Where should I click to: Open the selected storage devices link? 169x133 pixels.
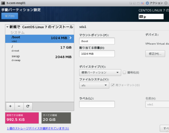click(38, 128)
